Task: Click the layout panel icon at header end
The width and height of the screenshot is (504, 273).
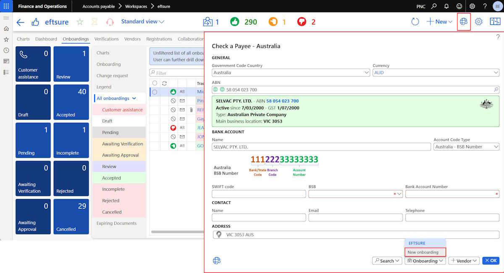Action: [495, 22]
